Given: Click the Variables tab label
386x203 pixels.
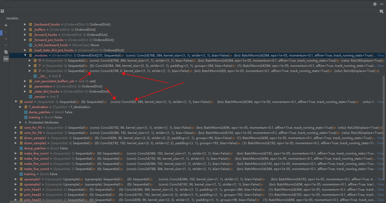Looking at the screenshot, I should click(12, 18).
